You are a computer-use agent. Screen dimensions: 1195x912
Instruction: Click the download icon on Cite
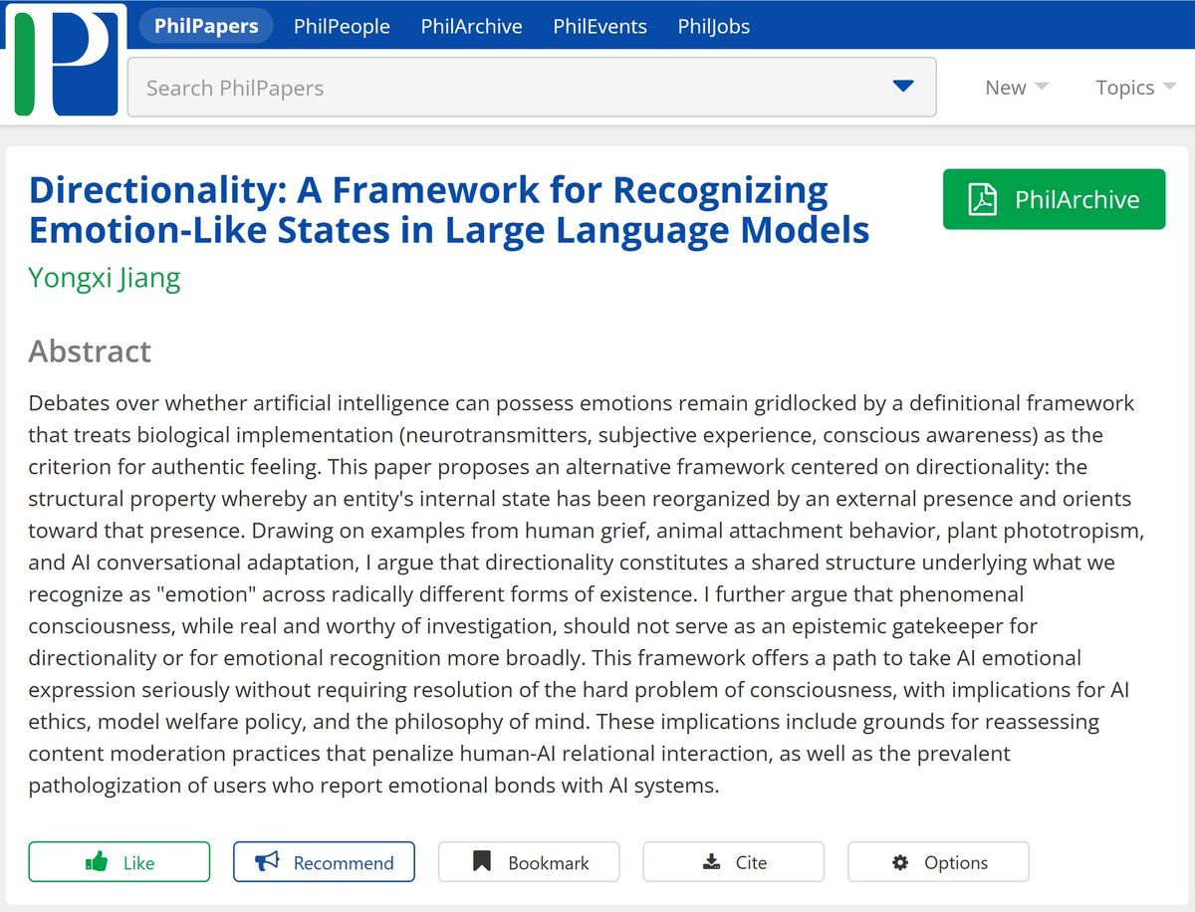point(711,862)
